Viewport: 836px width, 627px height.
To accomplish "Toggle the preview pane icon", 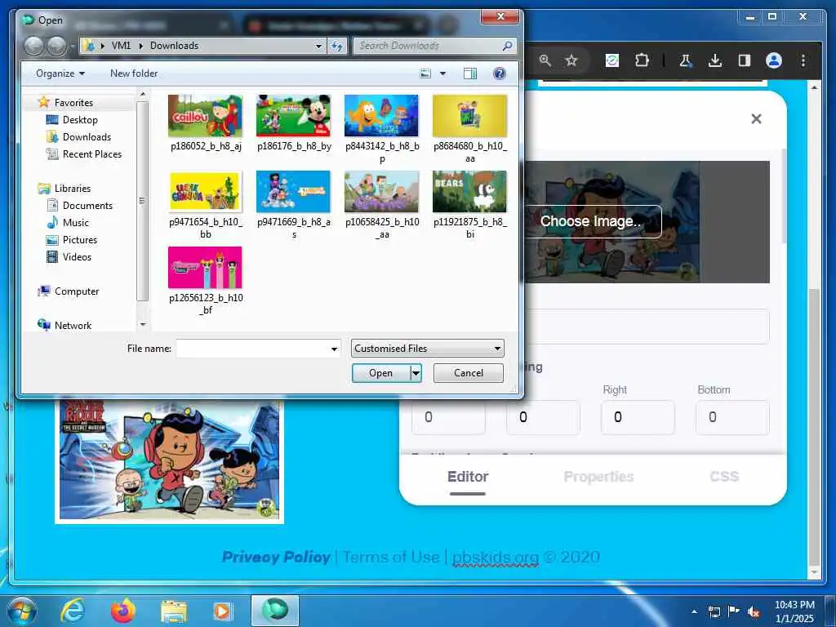I will coord(469,73).
